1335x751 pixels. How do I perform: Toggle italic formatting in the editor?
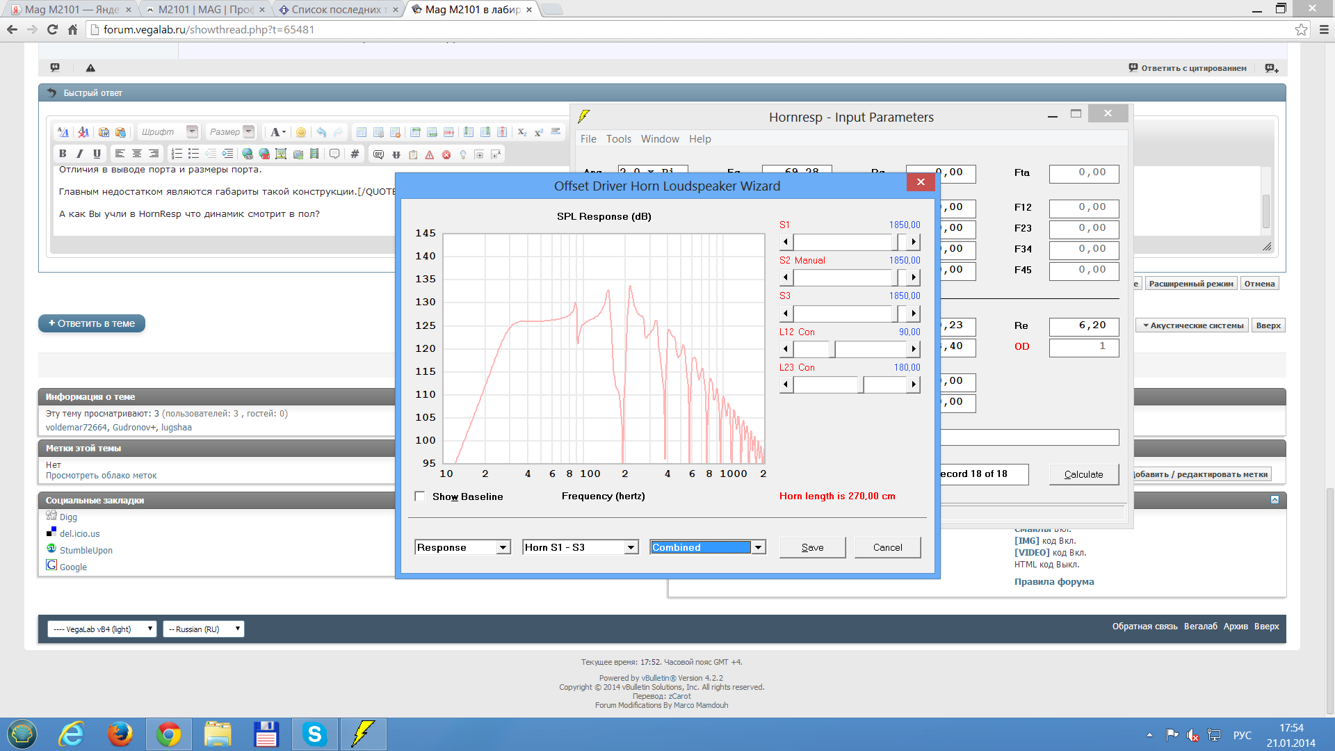coord(79,154)
